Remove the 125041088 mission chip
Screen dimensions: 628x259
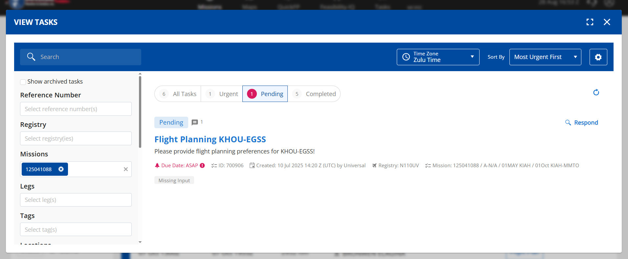61,169
